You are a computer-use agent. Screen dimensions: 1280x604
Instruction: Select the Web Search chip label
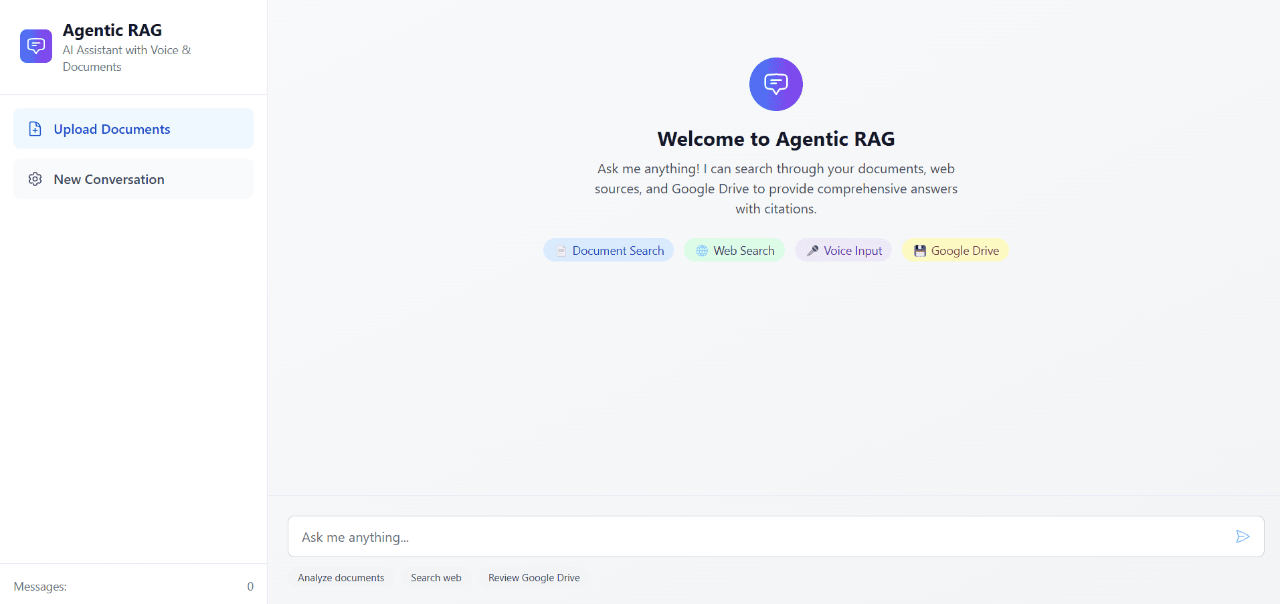point(744,251)
